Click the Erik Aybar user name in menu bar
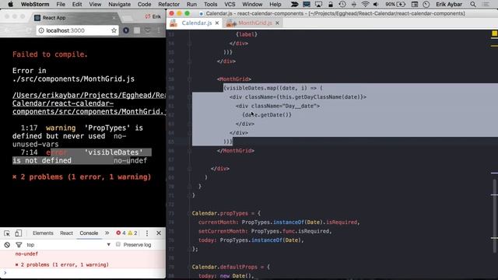Image resolution: width=498 pixels, height=280 pixels. click(449, 4)
